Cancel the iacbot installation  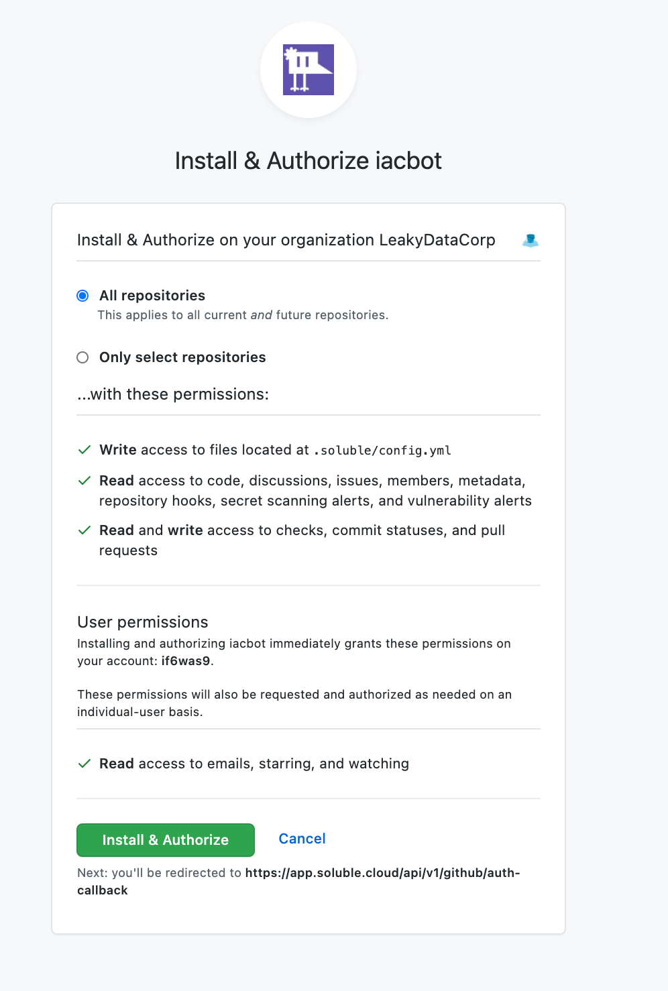click(x=302, y=839)
